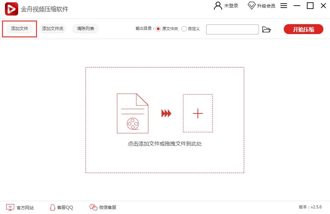Click the video file document icon in drop area

pyautogui.click(x=132, y=113)
